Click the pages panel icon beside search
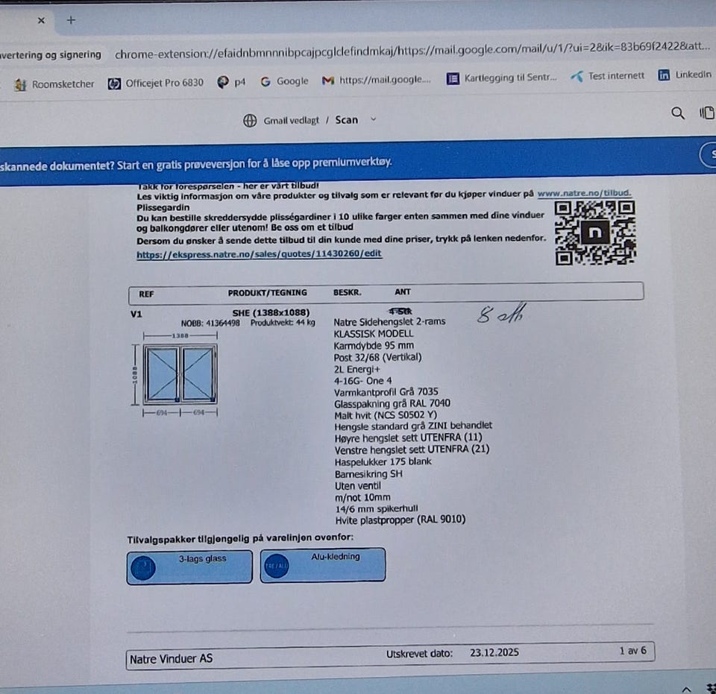716x694 pixels. pos(706,113)
